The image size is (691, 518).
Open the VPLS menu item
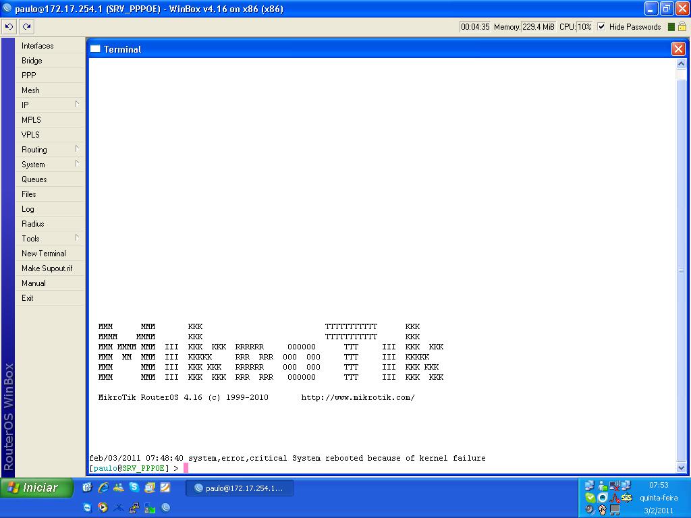tap(49, 135)
